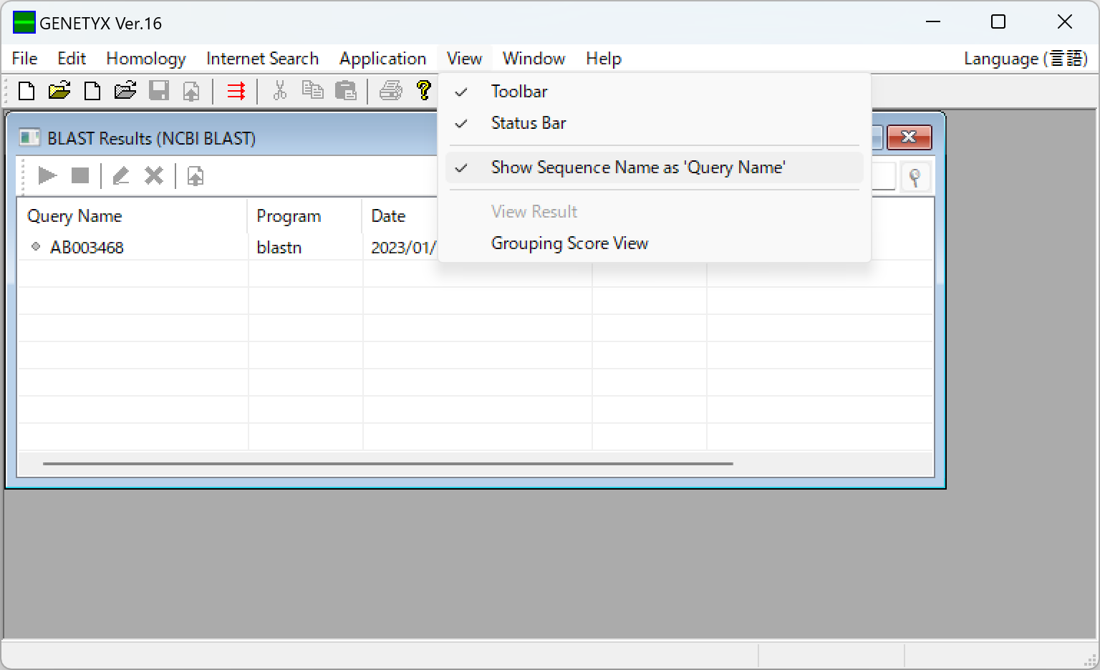Click the first blank new document icon
The width and height of the screenshot is (1100, 670).
(26, 91)
